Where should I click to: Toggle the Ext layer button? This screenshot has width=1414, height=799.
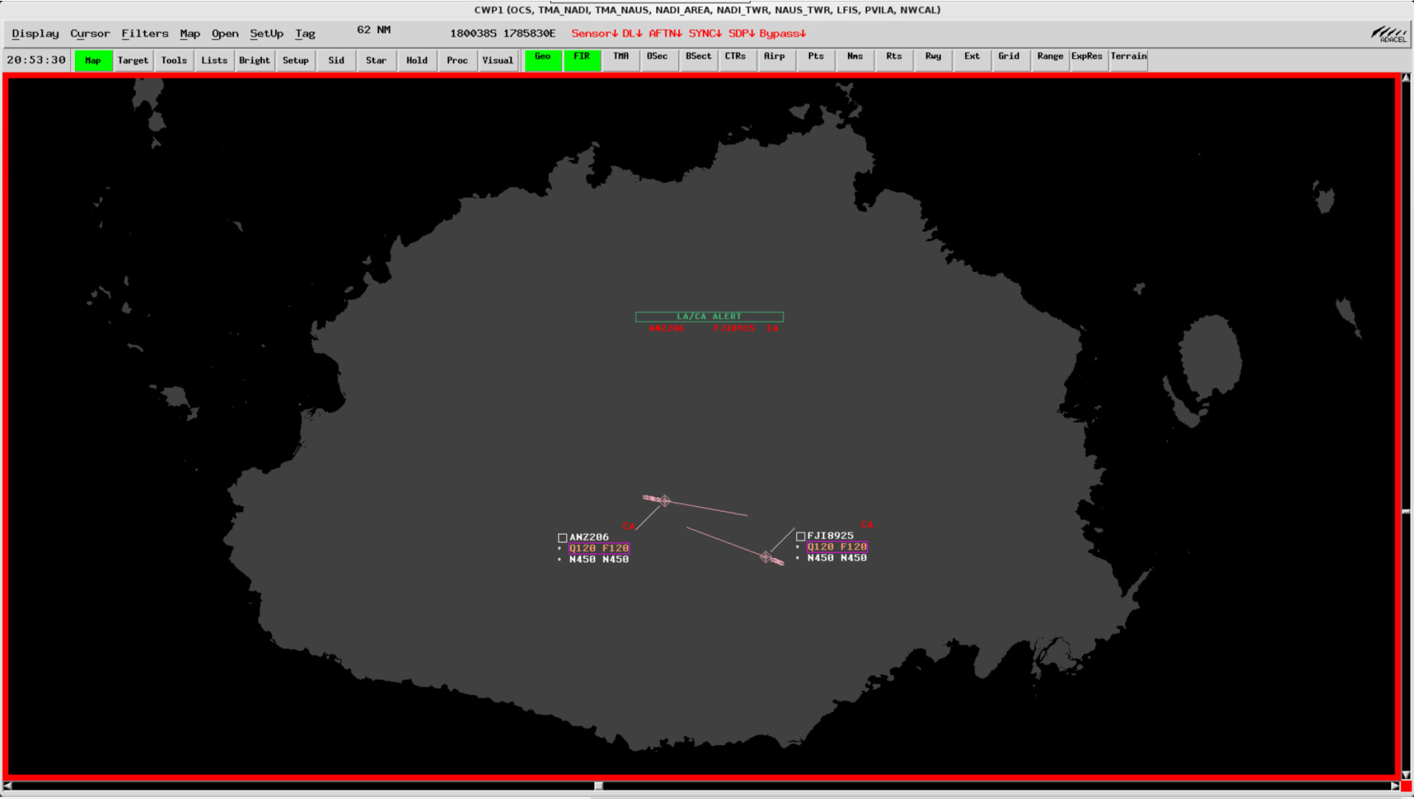tap(972, 60)
